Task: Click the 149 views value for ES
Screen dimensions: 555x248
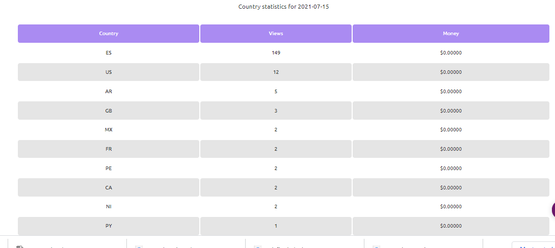Action: (276, 53)
